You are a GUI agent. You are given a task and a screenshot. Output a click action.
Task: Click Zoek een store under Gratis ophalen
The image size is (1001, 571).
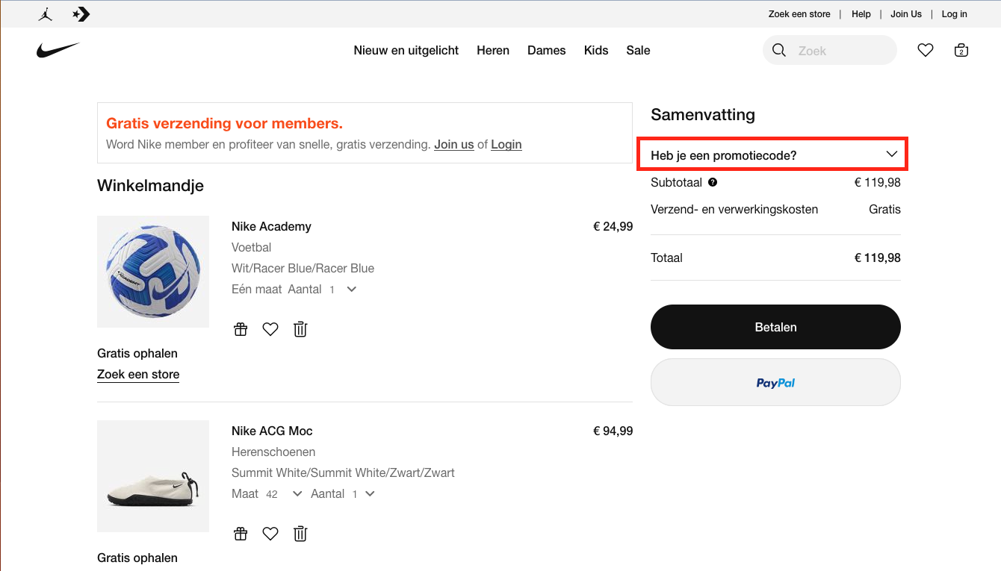pos(138,374)
